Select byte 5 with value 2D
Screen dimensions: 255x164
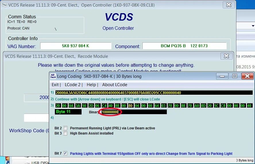91,106
